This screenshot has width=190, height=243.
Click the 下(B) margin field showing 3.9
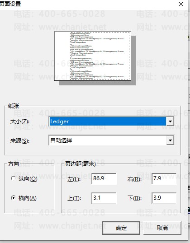coord(164,198)
